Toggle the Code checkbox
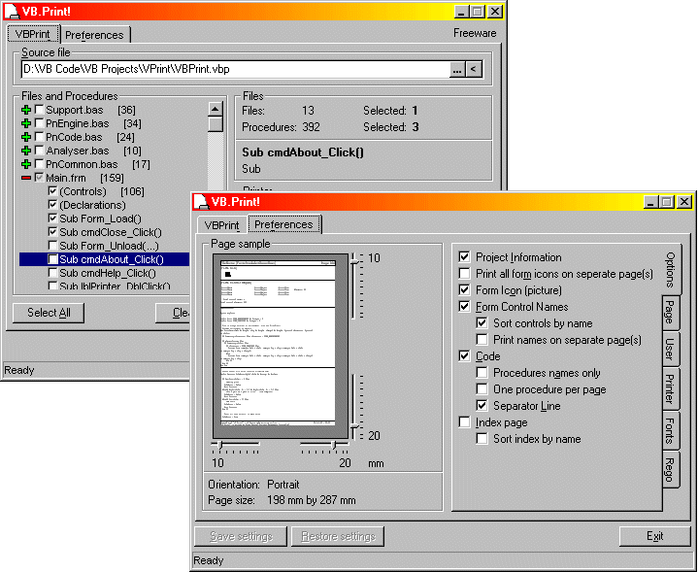The width and height of the screenshot is (698, 572). point(464,356)
